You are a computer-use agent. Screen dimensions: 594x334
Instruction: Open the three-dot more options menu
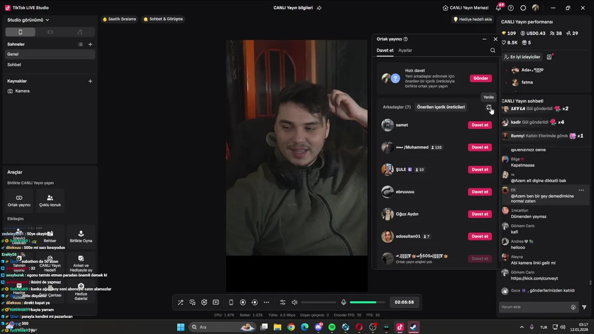266,302
